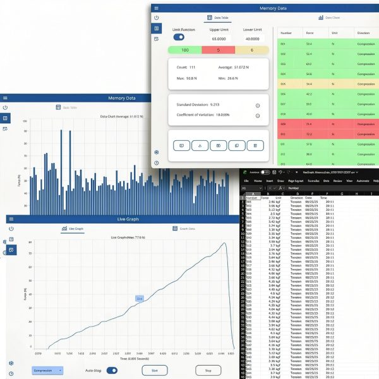Switch to Data Table tab in front window
This screenshot has width=379, height=379.
coord(217,18)
